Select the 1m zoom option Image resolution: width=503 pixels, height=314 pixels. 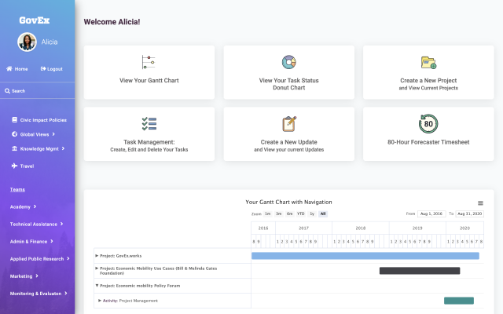(x=268, y=214)
